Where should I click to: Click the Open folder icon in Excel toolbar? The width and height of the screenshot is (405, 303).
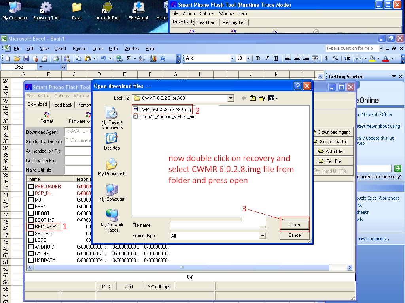[17, 58]
